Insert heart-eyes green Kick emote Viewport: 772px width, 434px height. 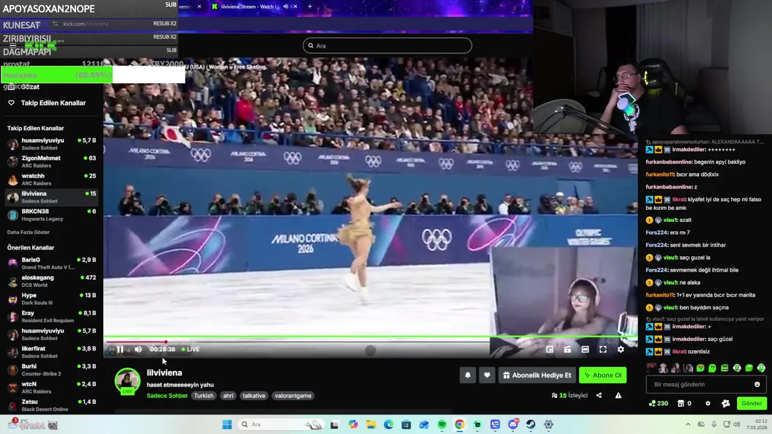[x=700, y=368]
